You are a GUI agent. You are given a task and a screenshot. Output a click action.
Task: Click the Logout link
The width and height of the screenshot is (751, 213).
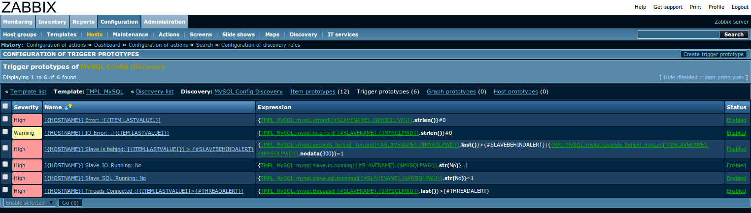click(x=740, y=7)
